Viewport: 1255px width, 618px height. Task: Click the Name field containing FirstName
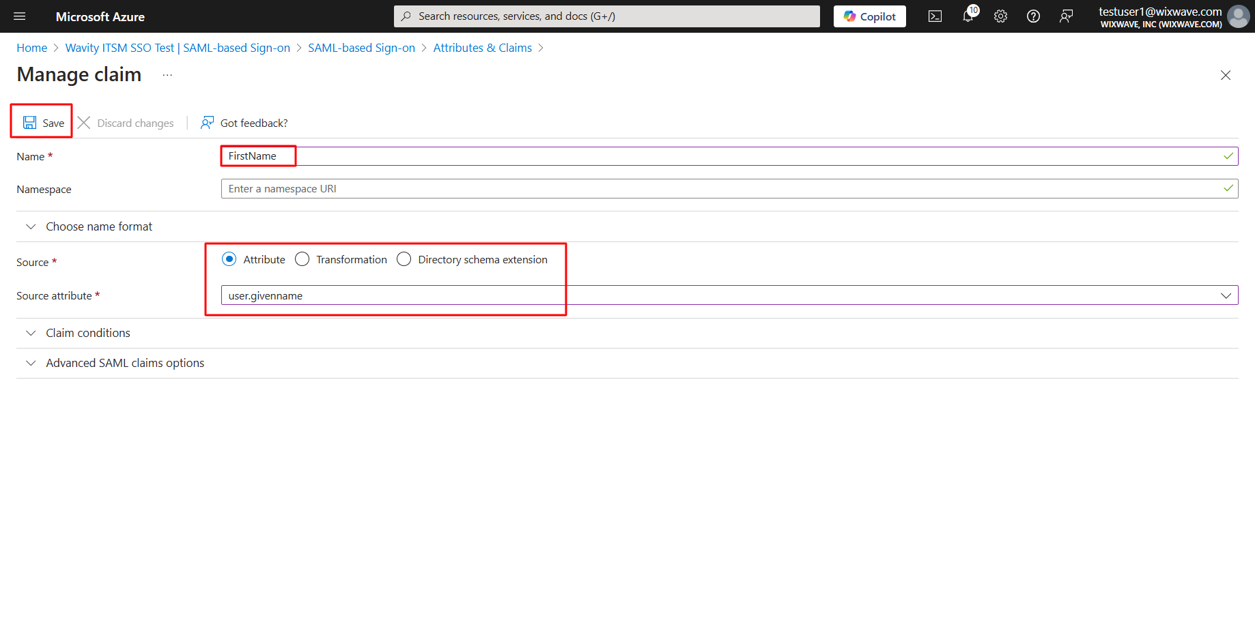729,156
